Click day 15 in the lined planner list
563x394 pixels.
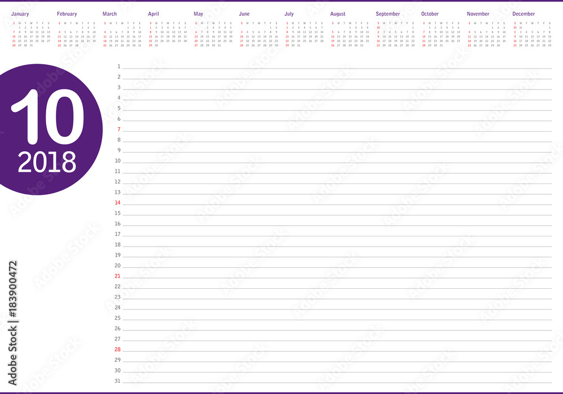pyautogui.click(x=118, y=213)
